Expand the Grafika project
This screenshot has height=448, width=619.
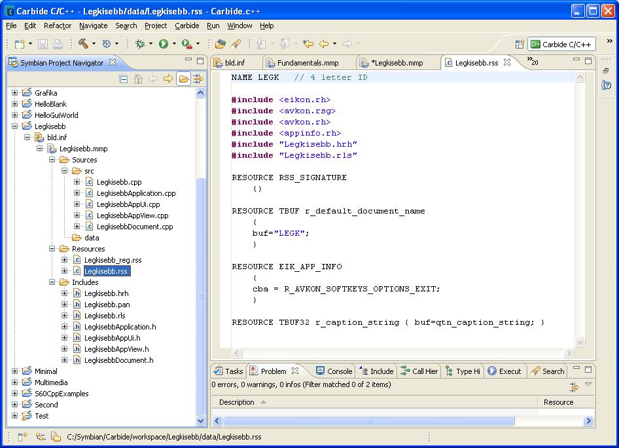coord(14,93)
